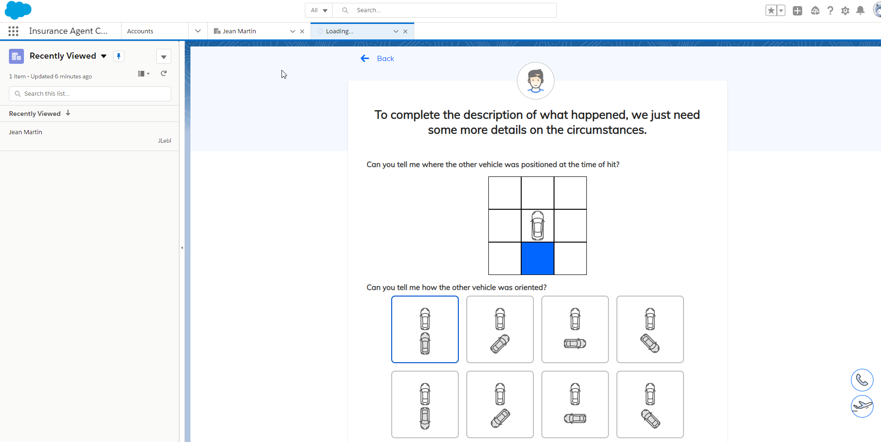Image resolution: width=881 pixels, height=442 pixels.
Task: Go Back to the previous step
Action: click(378, 59)
